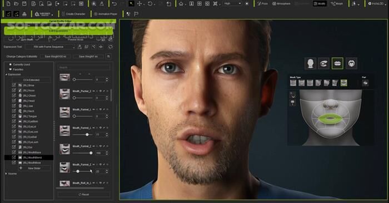This screenshot has height=203, width=389.
Task: Click the expression list vertical scrollbar
Action: [x=111, y=95]
